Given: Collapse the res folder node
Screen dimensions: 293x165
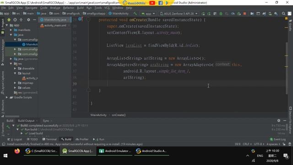Looking at the screenshot, I should (x=11, y=64).
